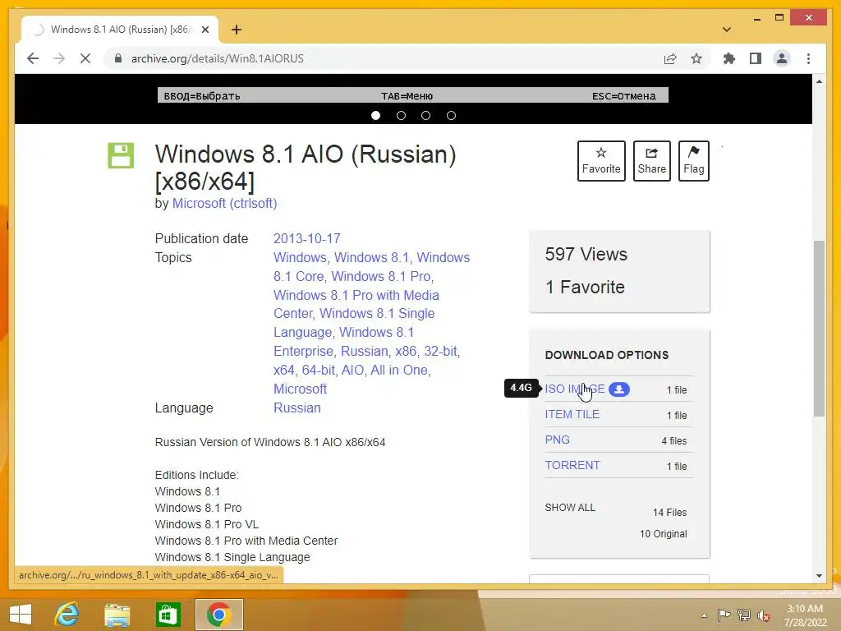View site security lock info
This screenshot has height=631, width=841.
118,58
